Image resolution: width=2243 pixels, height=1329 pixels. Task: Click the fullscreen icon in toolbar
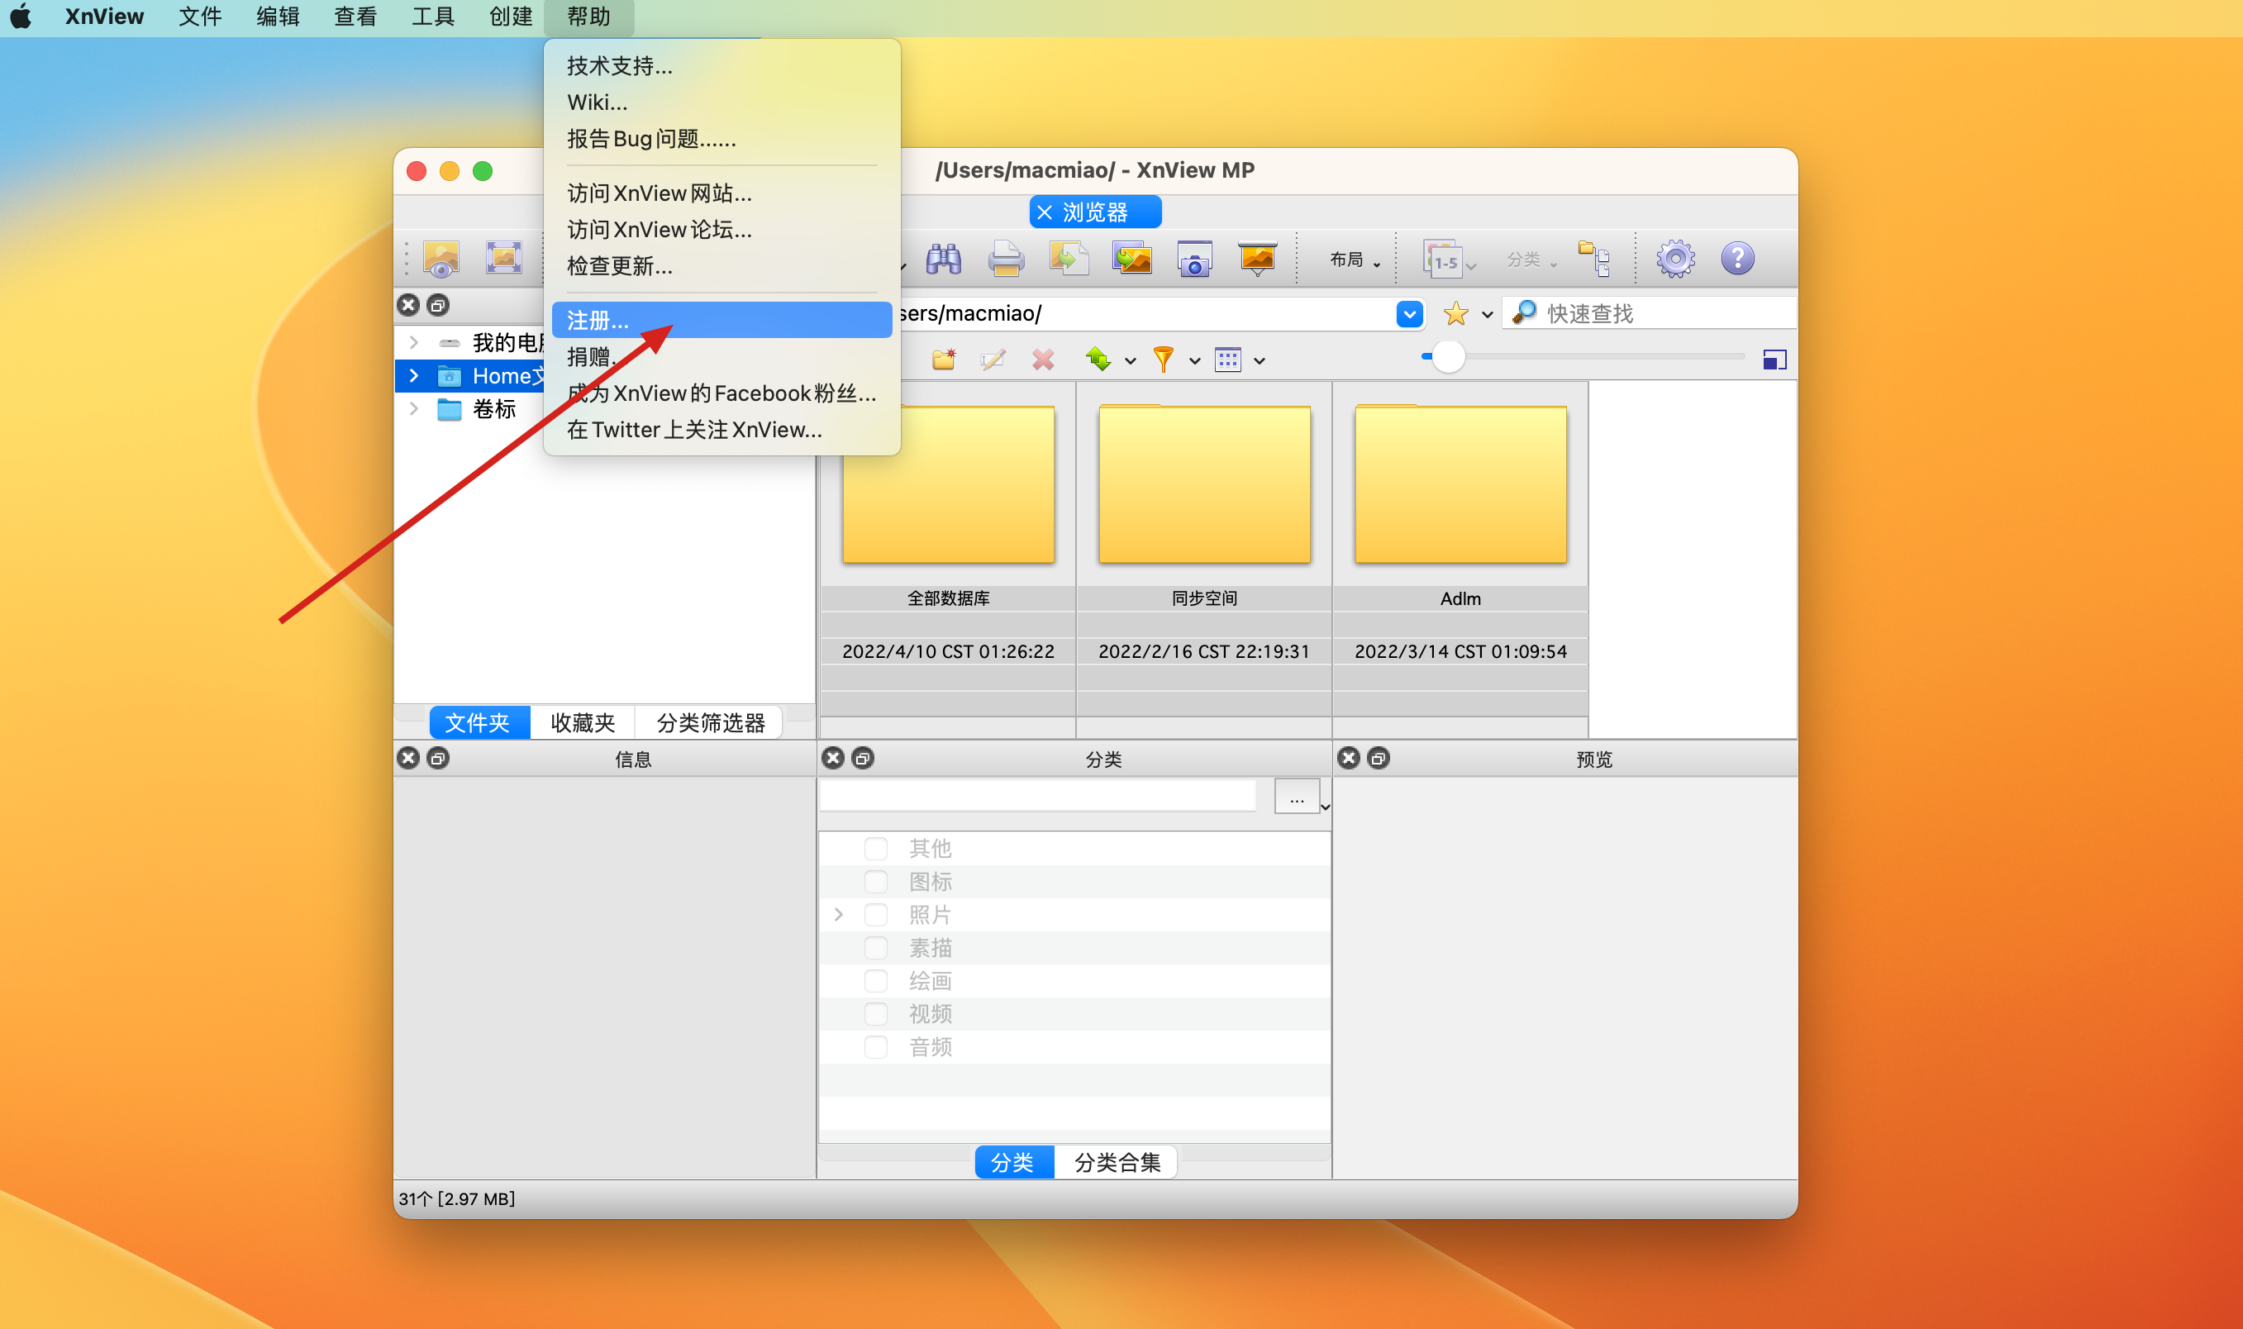pyautogui.click(x=504, y=259)
